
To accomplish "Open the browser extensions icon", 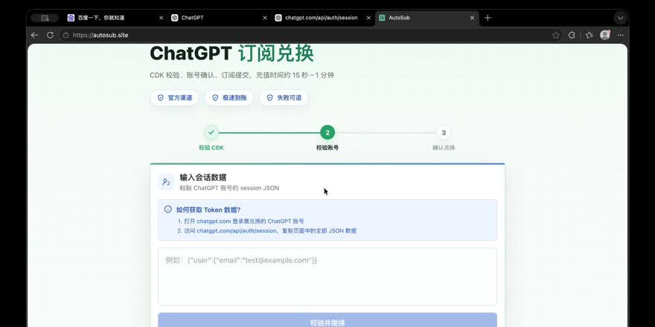I will coord(572,36).
